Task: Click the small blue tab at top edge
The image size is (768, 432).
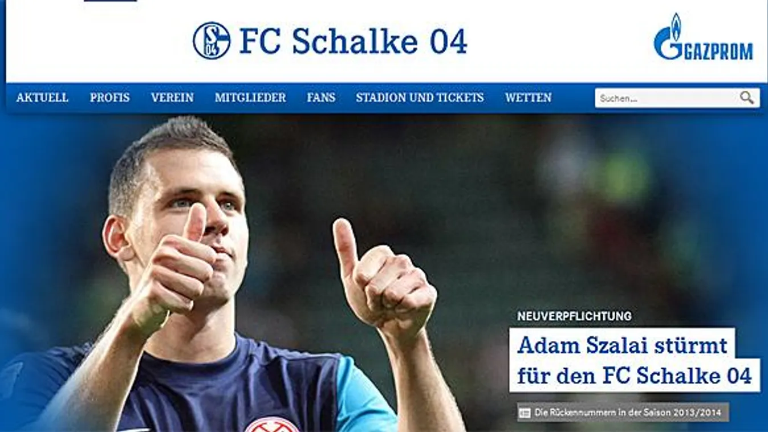Action: point(110,1)
